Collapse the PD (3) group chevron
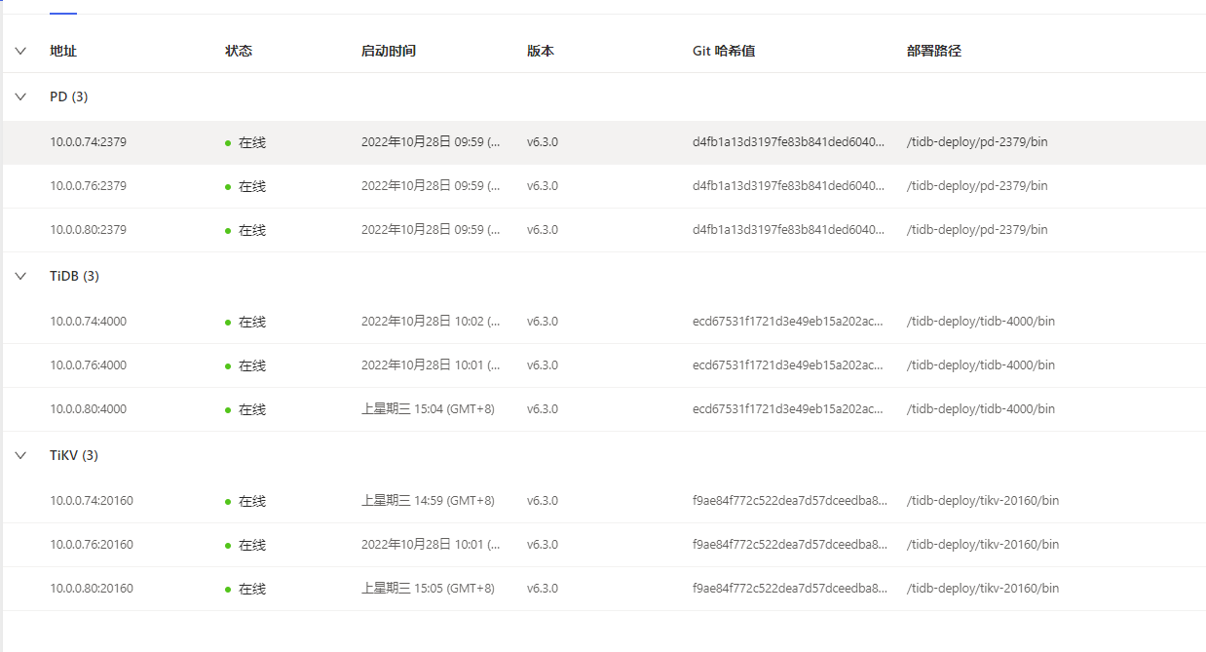 coord(20,96)
